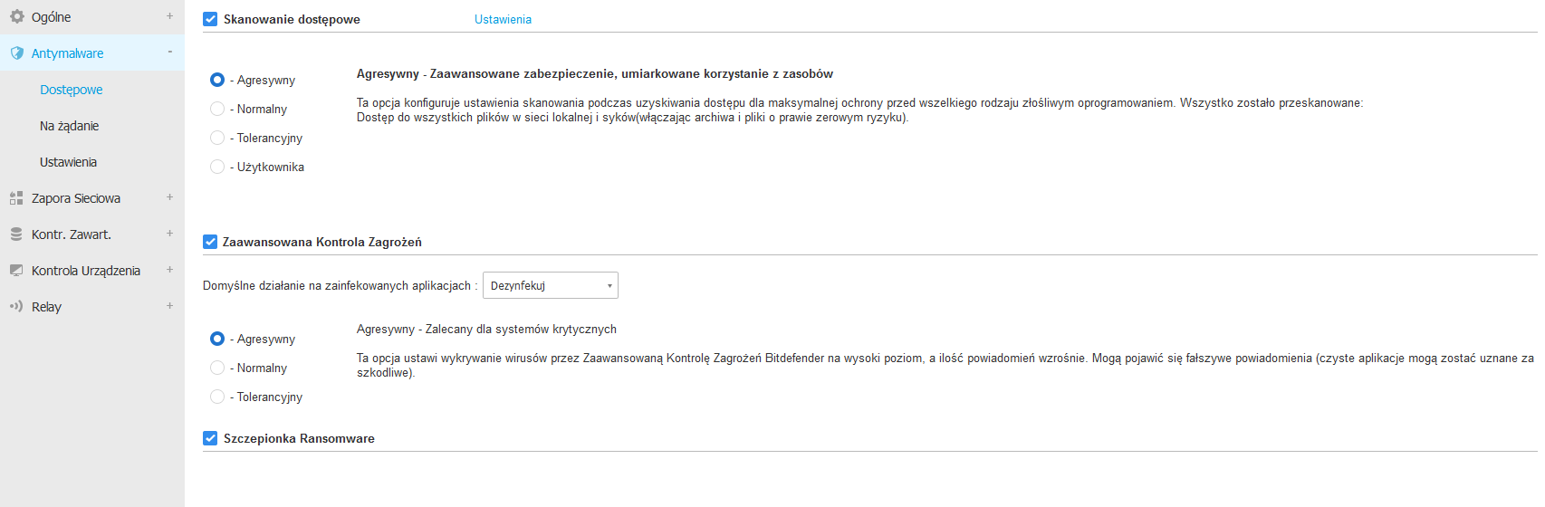Collapse the Antymalware section
This screenshot has width=1545, height=507.
click(169, 53)
